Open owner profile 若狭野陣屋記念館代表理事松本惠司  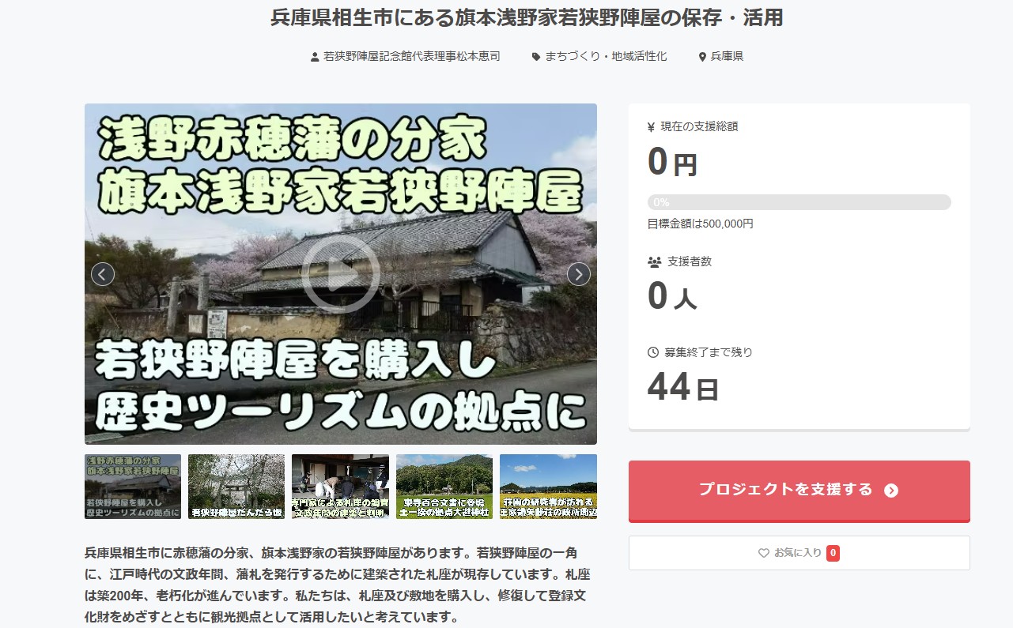click(411, 57)
